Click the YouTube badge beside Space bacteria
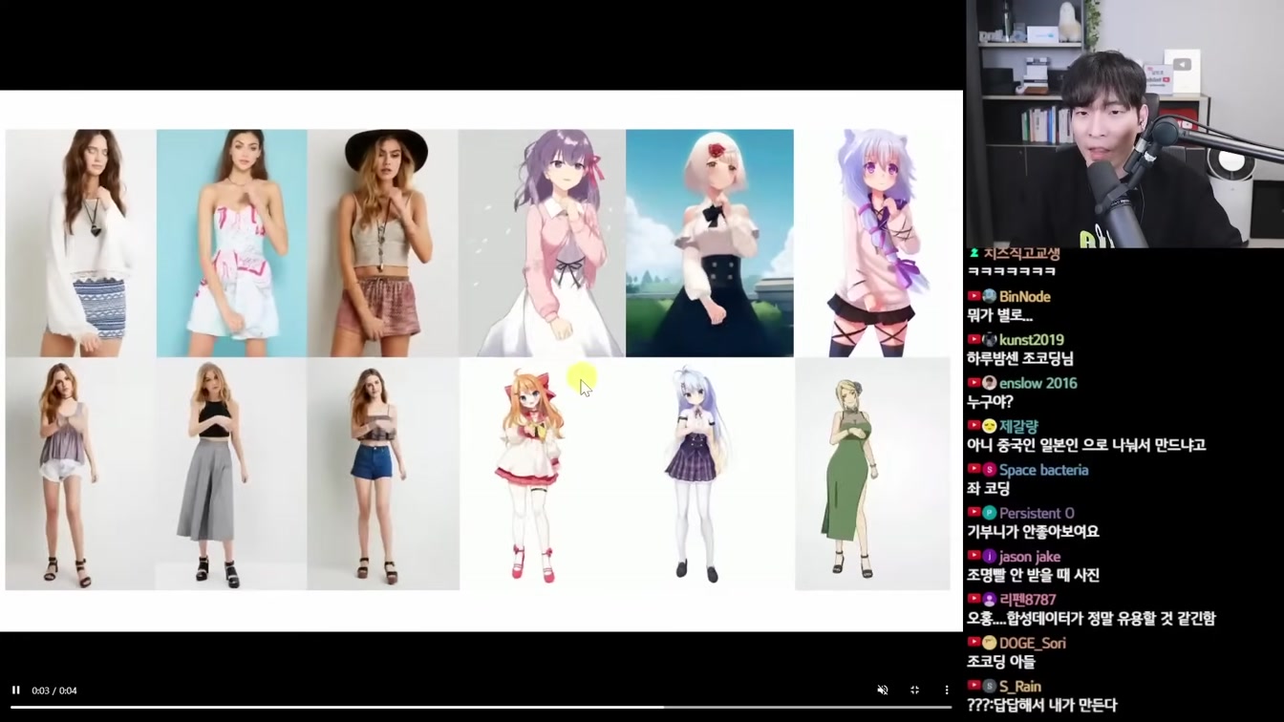This screenshot has width=1284, height=722. pos(974,470)
